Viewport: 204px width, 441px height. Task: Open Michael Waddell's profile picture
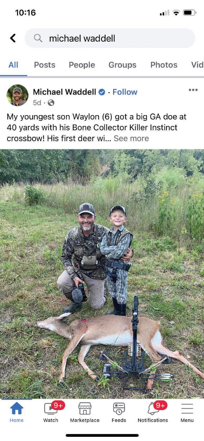[x=17, y=95]
